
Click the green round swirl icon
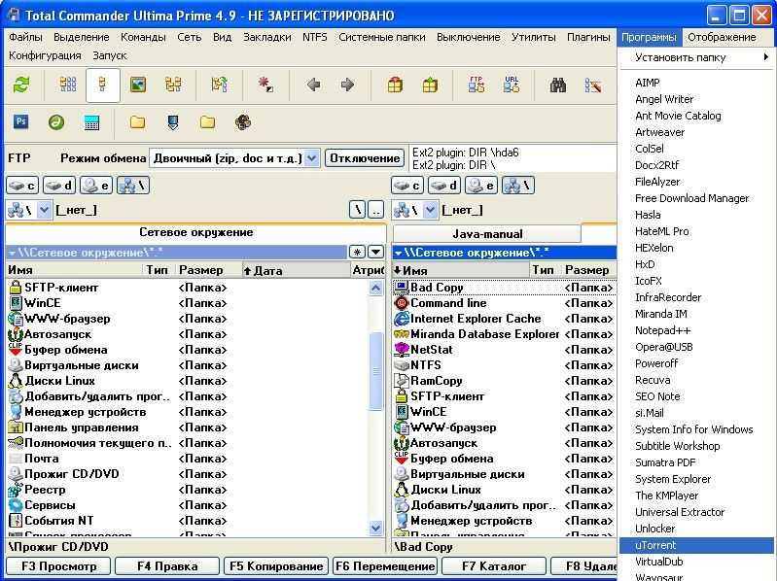coord(56,121)
